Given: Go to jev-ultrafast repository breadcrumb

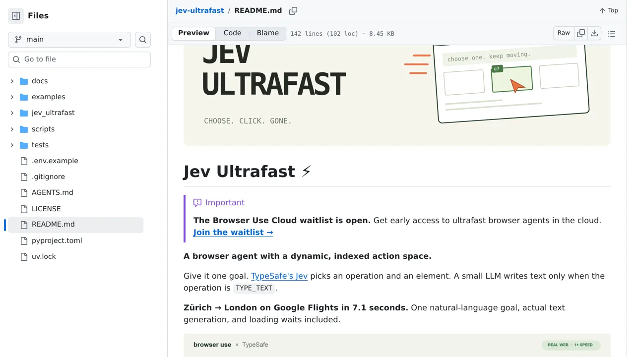Looking at the screenshot, I should click(199, 10).
